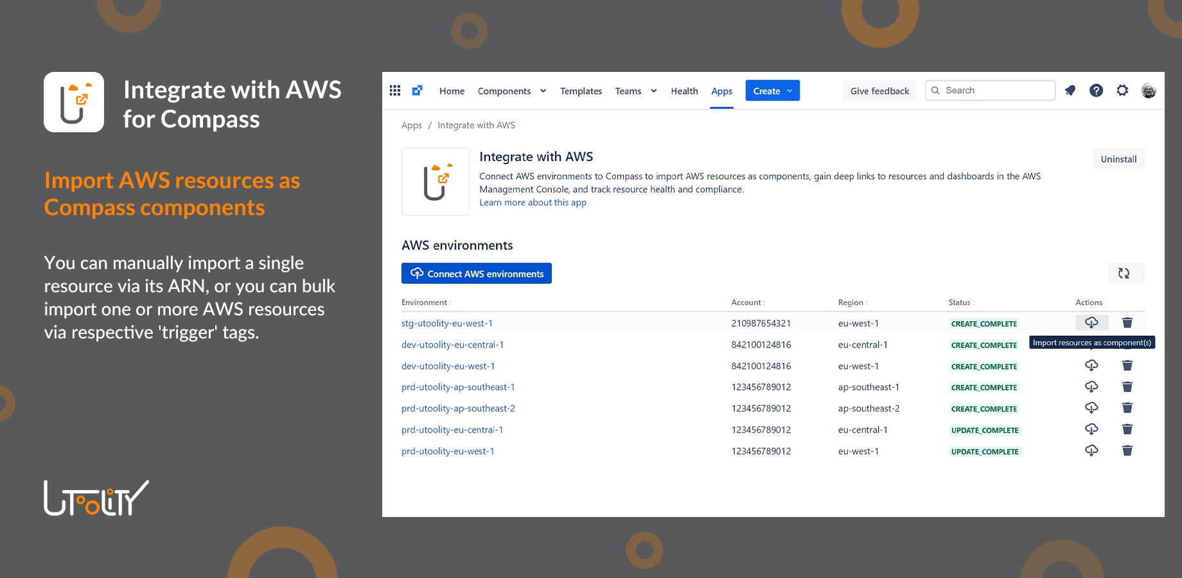The width and height of the screenshot is (1182, 578).
Task: Follow Learn more about this app link
Action: point(533,202)
